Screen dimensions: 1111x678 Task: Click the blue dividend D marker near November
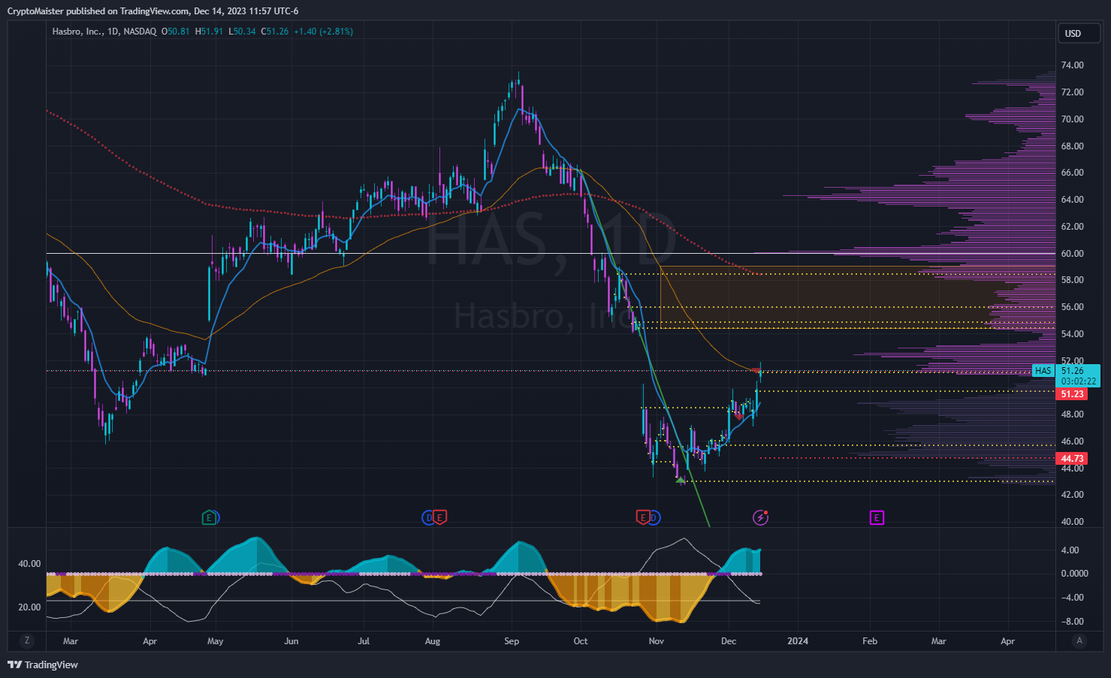click(x=654, y=517)
